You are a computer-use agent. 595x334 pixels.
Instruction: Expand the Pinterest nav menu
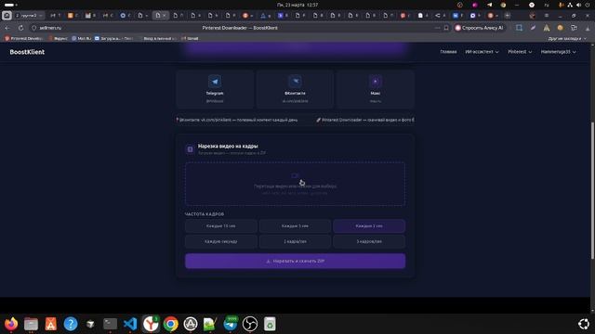520,52
